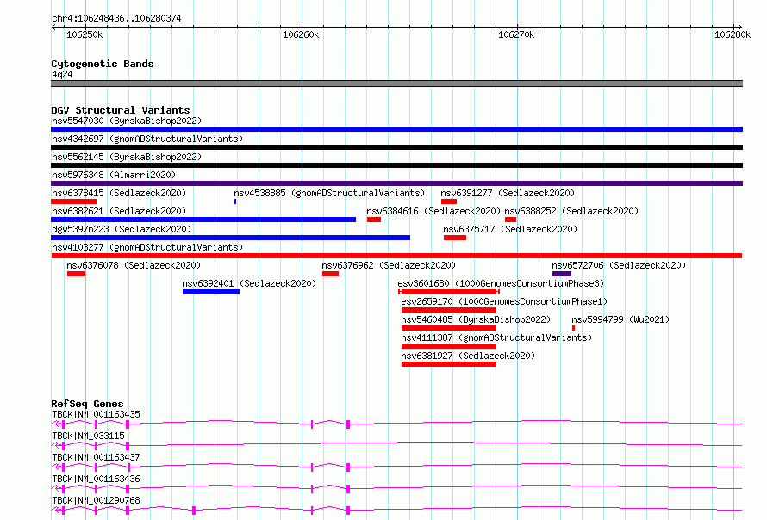Click the small red mark under nsv5994799

pyautogui.click(x=573, y=328)
